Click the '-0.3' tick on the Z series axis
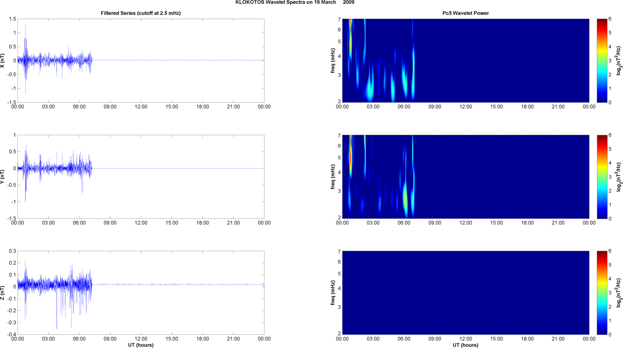The image size is (623, 348). (x=11, y=323)
